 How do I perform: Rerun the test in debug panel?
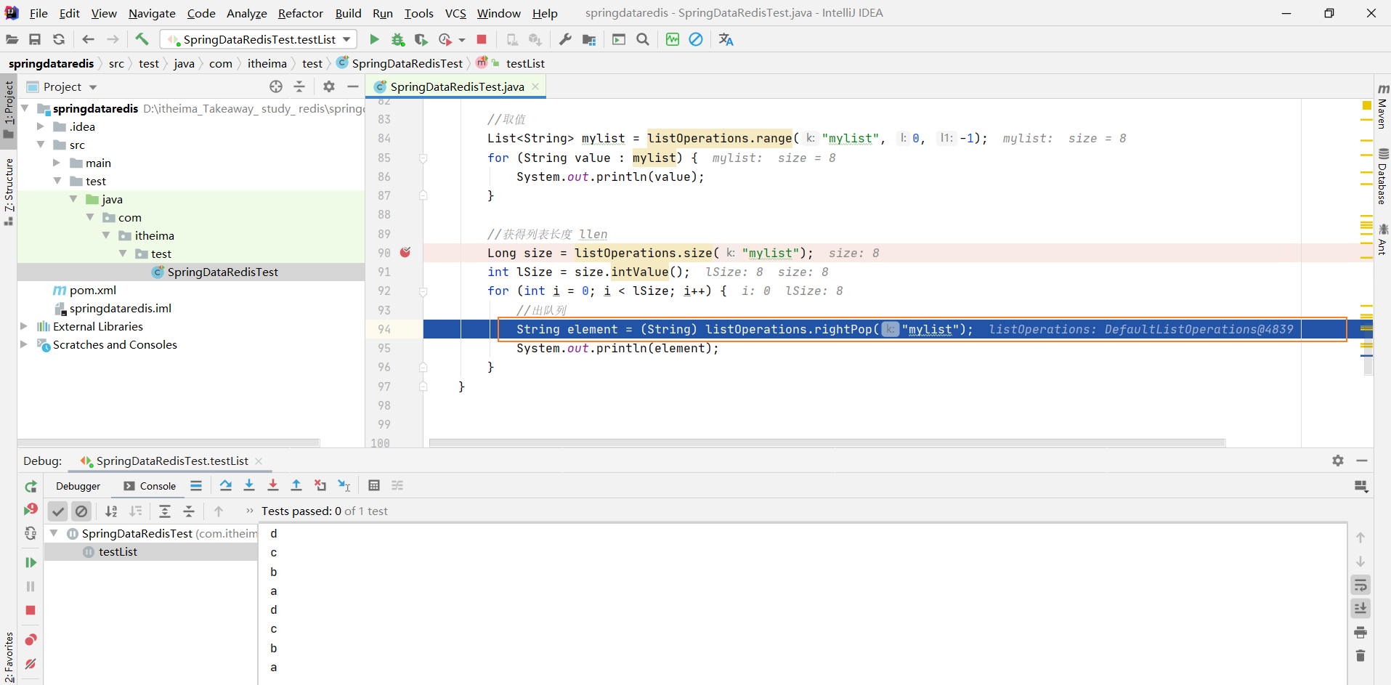tap(31, 487)
